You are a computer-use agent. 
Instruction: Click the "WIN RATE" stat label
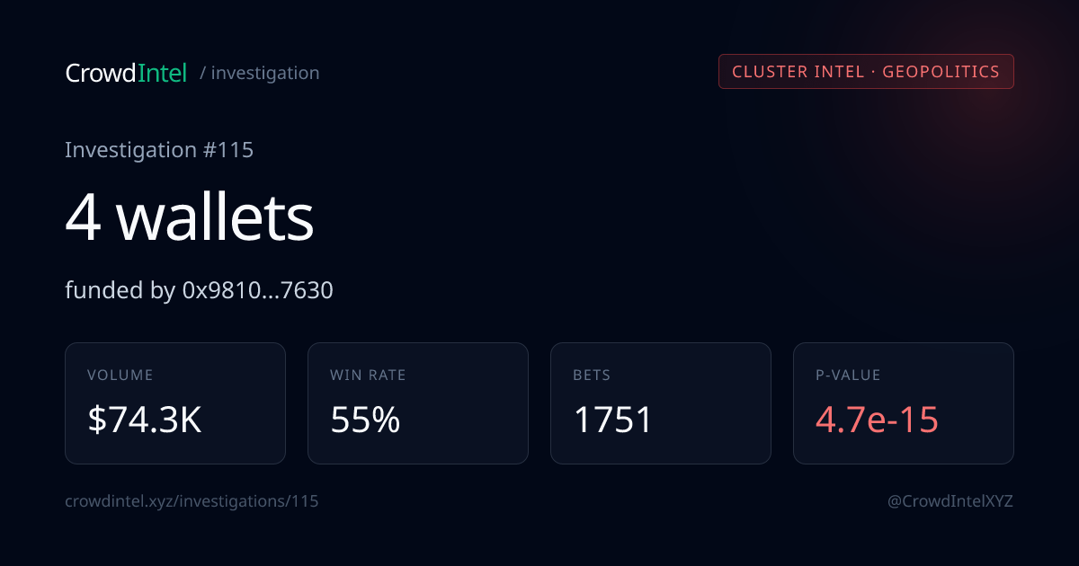click(x=368, y=375)
